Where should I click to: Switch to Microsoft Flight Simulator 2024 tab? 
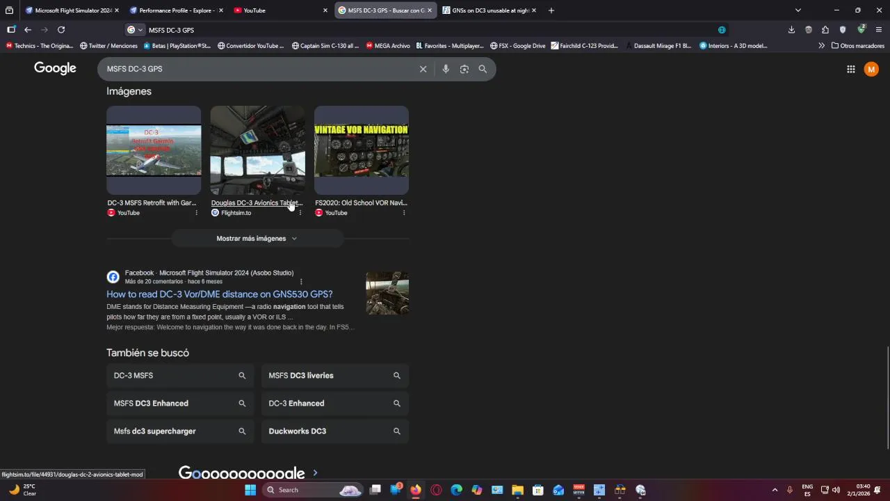(x=72, y=10)
